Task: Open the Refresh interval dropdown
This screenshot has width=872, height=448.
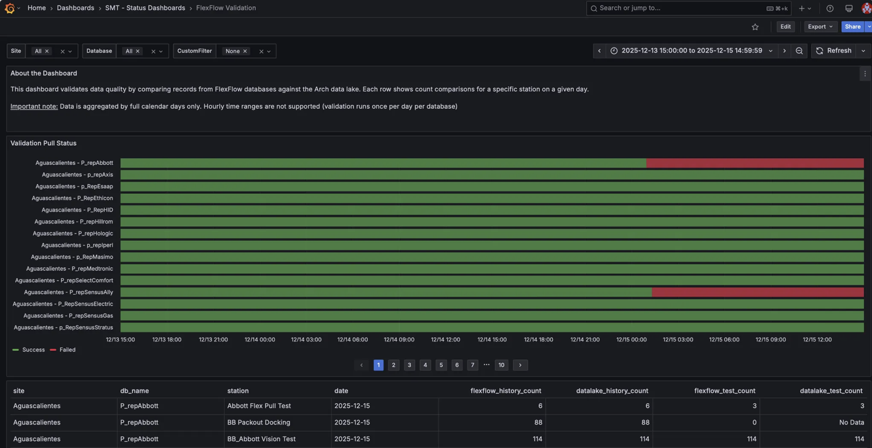Action: (x=863, y=50)
